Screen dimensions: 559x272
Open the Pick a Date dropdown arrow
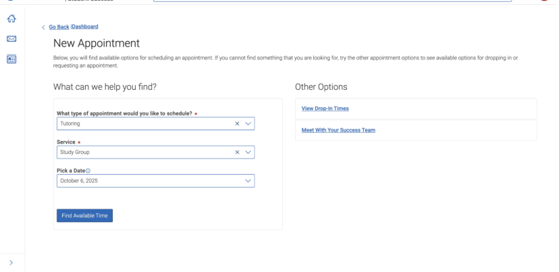[x=248, y=181]
